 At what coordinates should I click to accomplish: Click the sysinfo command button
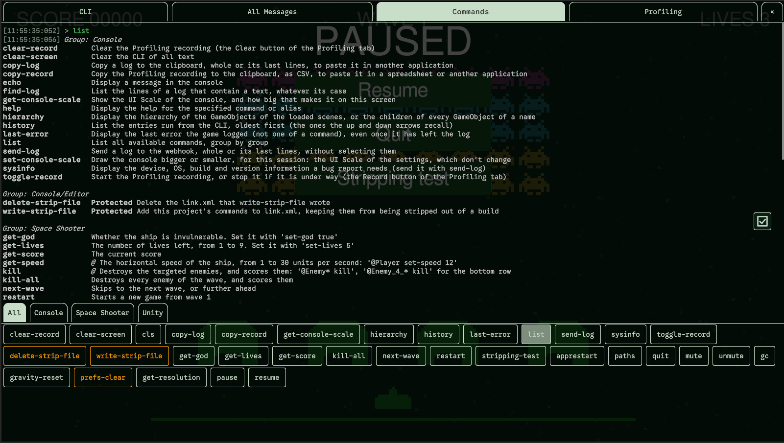point(625,334)
